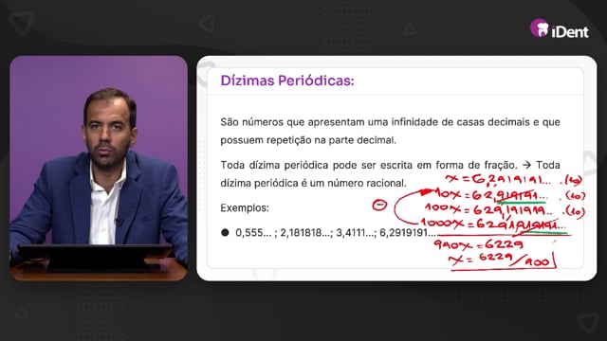Click the black bullet before 0,555...

225,232
